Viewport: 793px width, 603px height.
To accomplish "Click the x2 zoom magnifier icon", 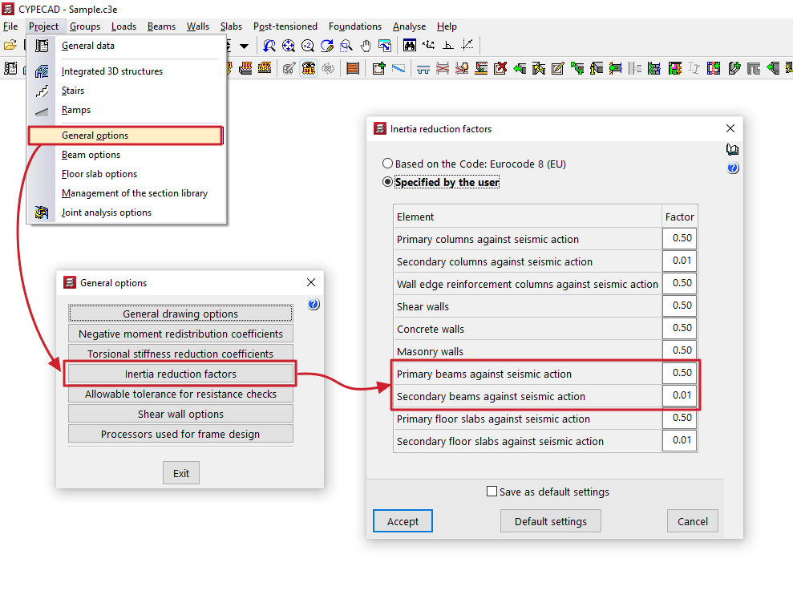I will pos(307,46).
